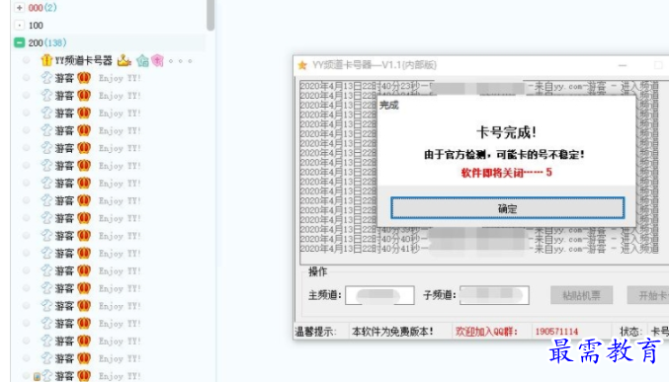
Task: Expand the 100 channel group
Action: [x=19, y=25]
